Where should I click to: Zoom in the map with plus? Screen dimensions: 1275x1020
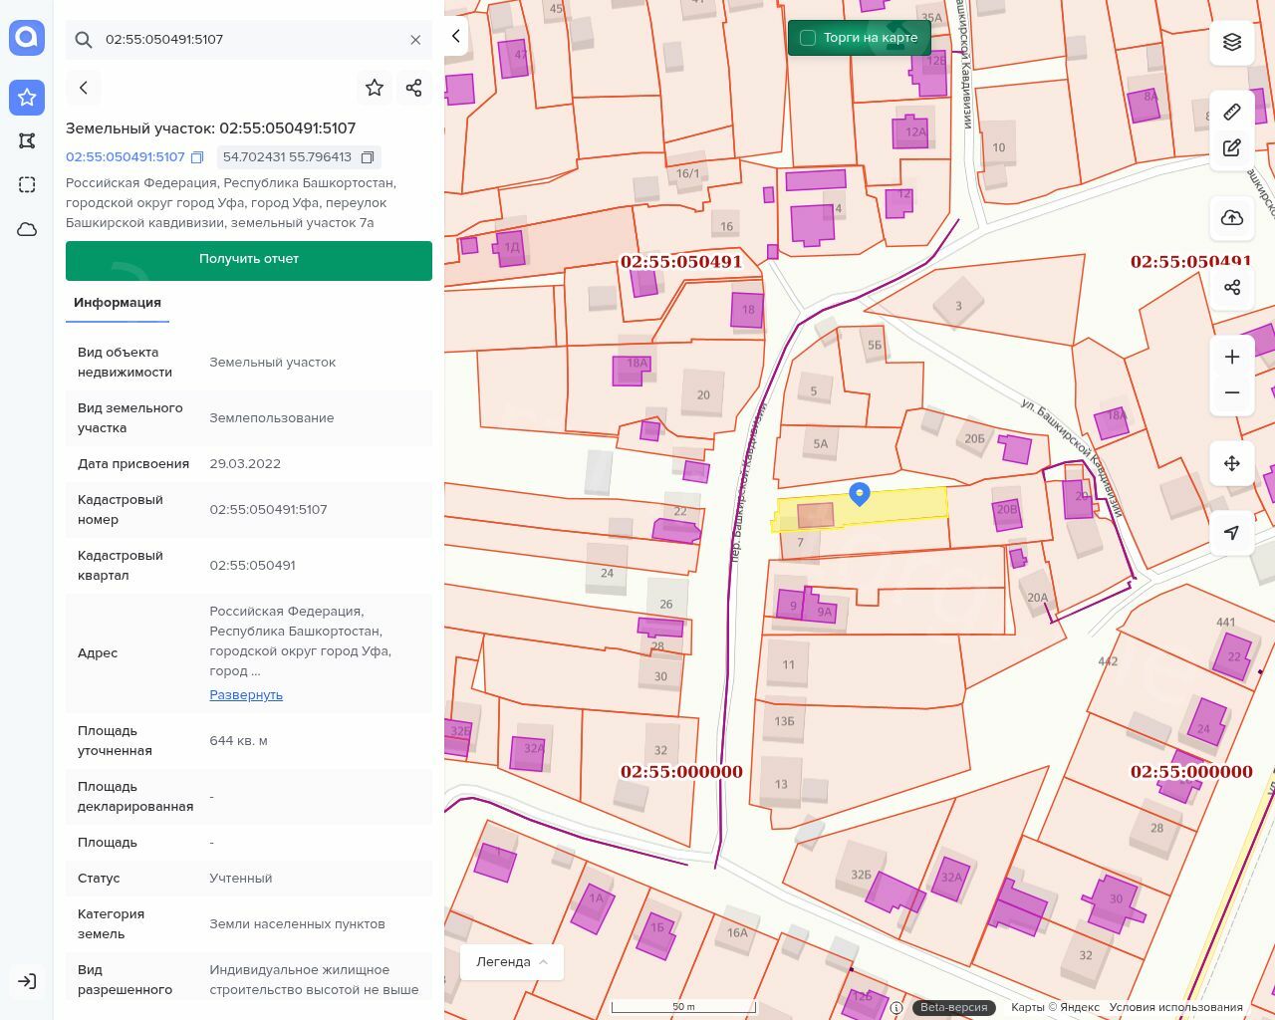tap(1232, 357)
